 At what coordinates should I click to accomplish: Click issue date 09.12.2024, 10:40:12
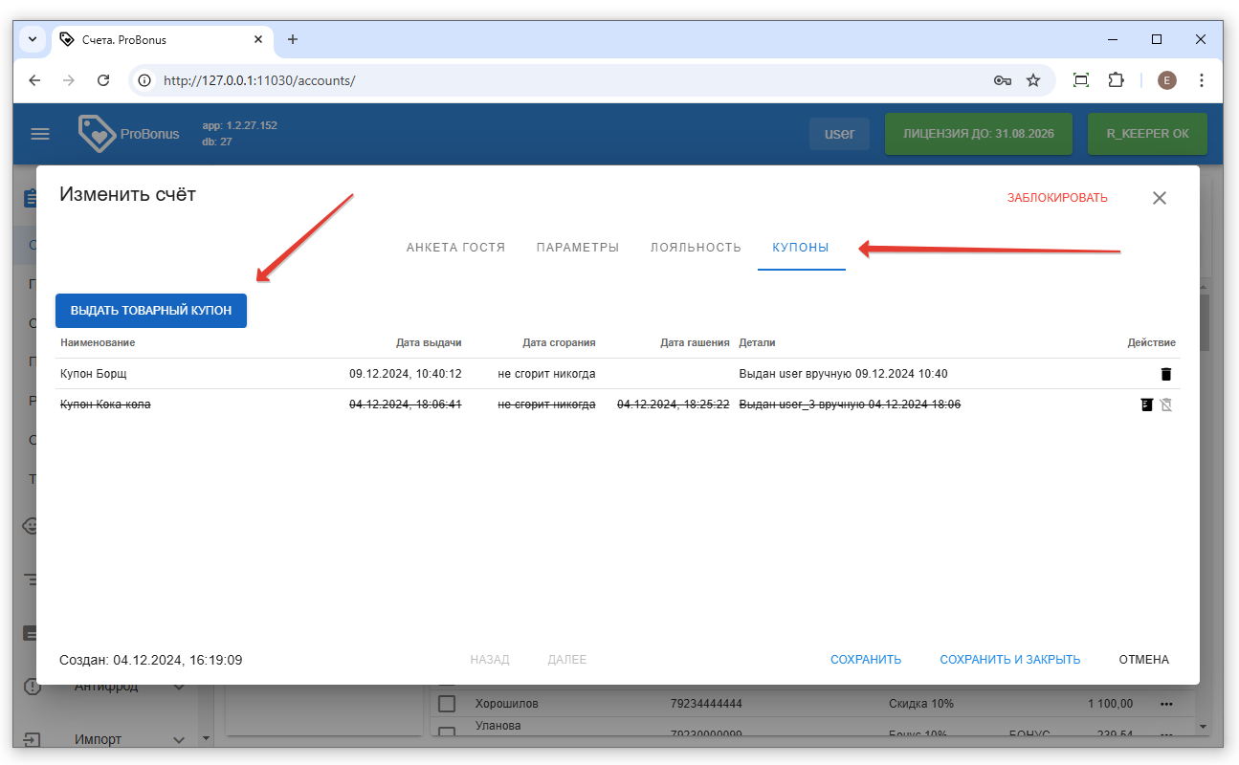[406, 374]
